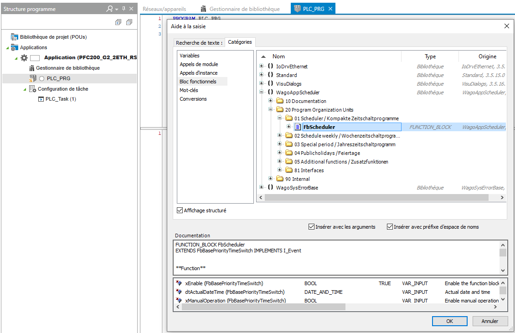The image size is (515, 333).
Task: Toggle Insérer avec les arguments checkbox
Action: click(311, 226)
